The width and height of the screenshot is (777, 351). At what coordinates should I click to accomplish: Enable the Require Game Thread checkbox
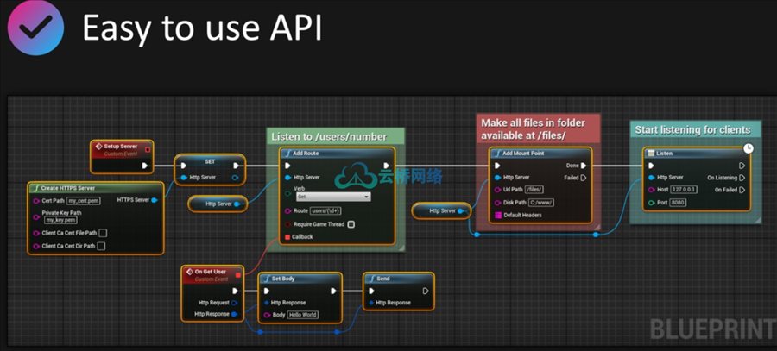point(351,224)
